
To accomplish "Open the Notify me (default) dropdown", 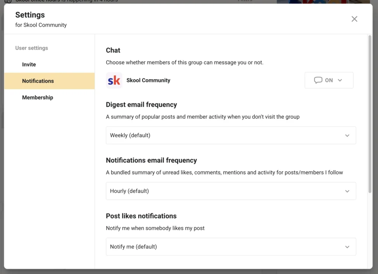I will click(231, 247).
